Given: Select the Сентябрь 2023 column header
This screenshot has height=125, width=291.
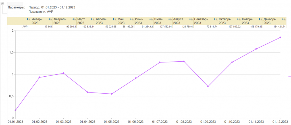Looking at the screenshot, I should tap(206, 21).
